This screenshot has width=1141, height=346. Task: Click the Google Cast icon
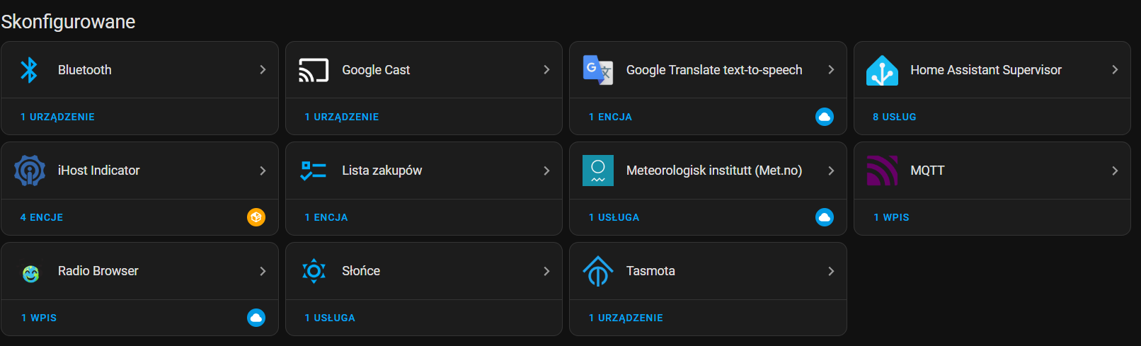[x=314, y=70]
